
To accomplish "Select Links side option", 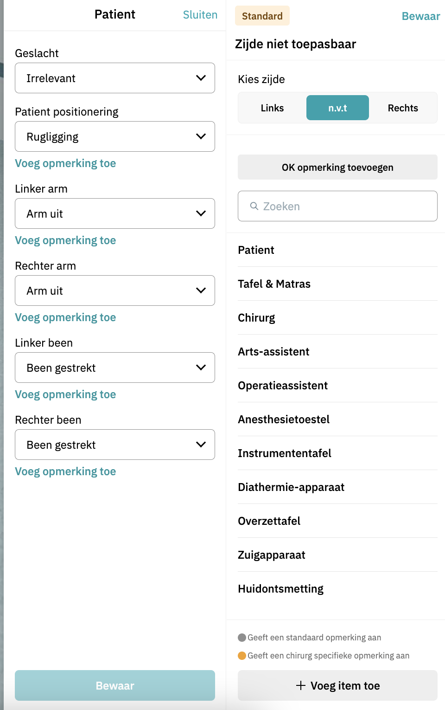I will [x=272, y=108].
